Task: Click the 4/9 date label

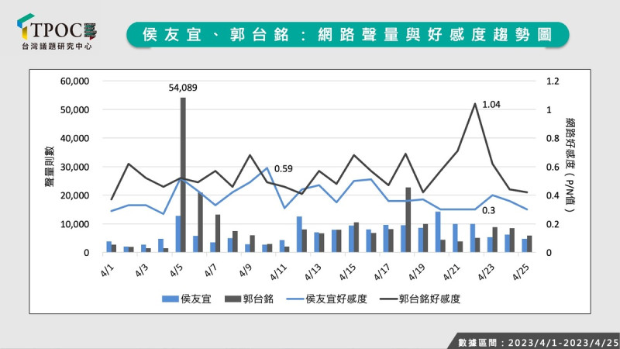Action: click(245, 271)
